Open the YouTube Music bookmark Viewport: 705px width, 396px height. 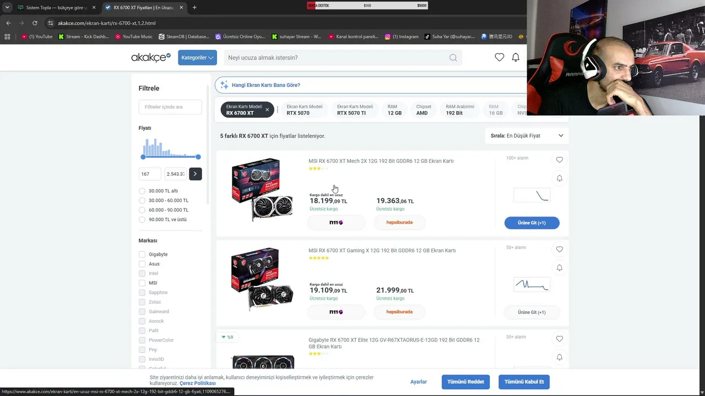pyautogui.click(x=134, y=37)
